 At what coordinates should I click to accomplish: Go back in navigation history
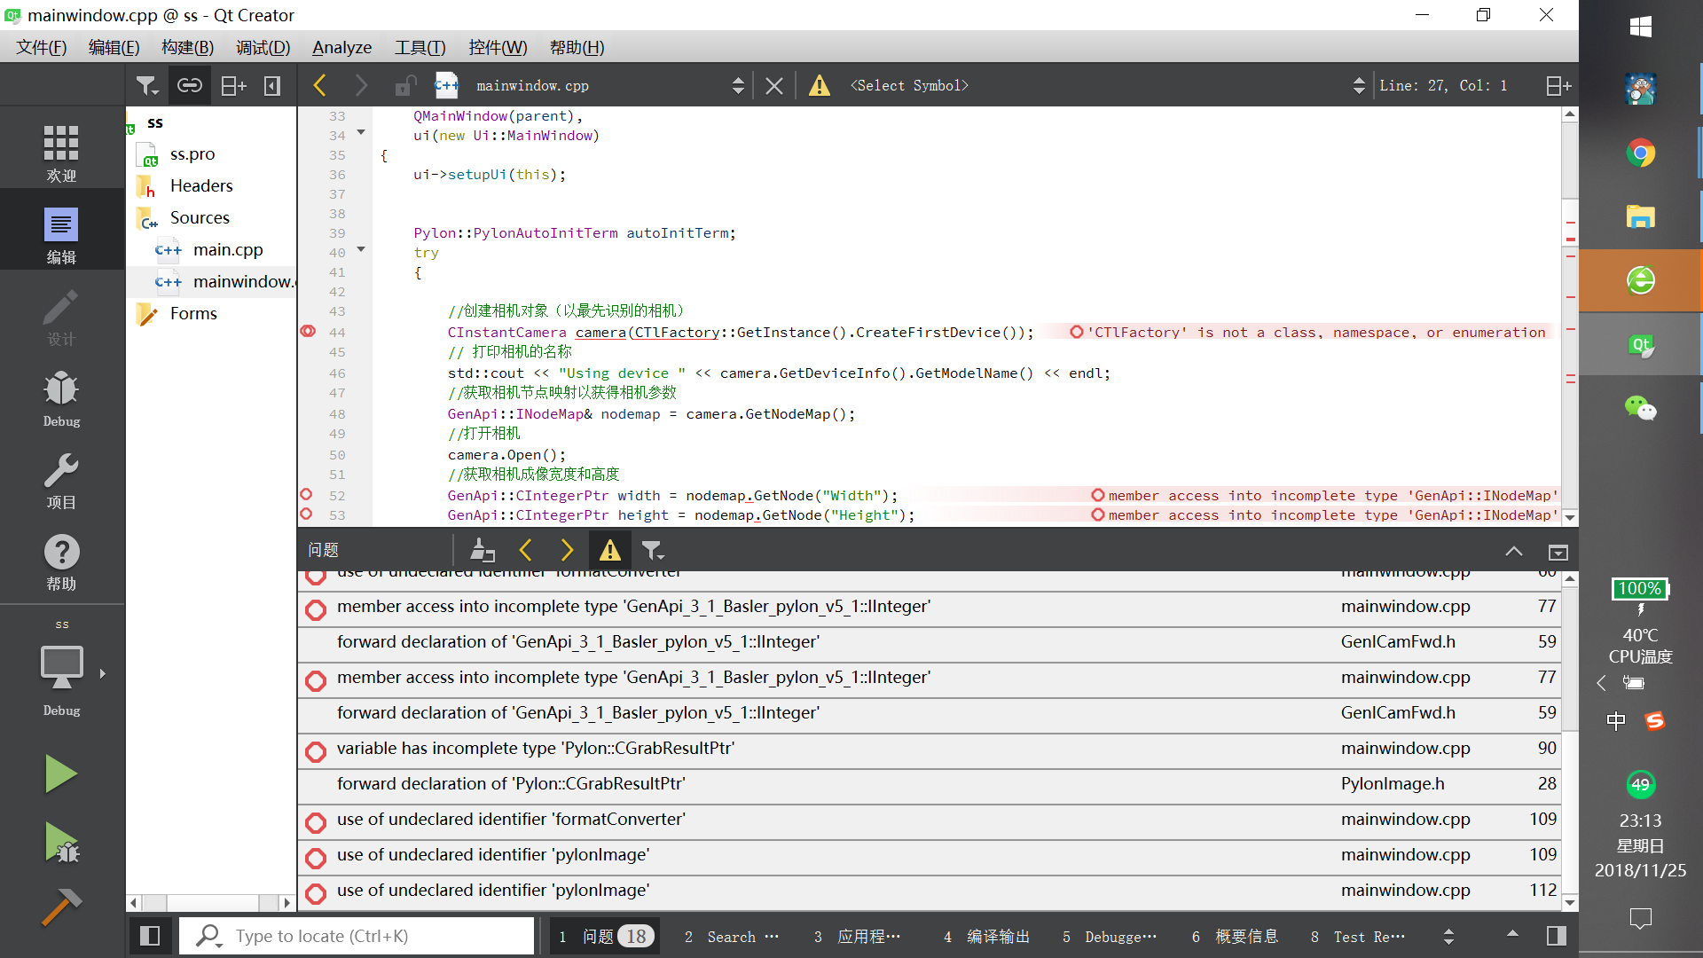[x=320, y=85]
